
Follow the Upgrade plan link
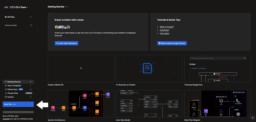pos(6,119)
